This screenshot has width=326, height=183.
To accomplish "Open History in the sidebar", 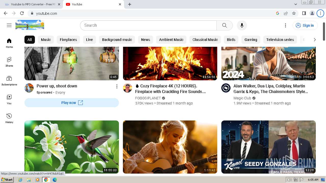I will 9,118.
